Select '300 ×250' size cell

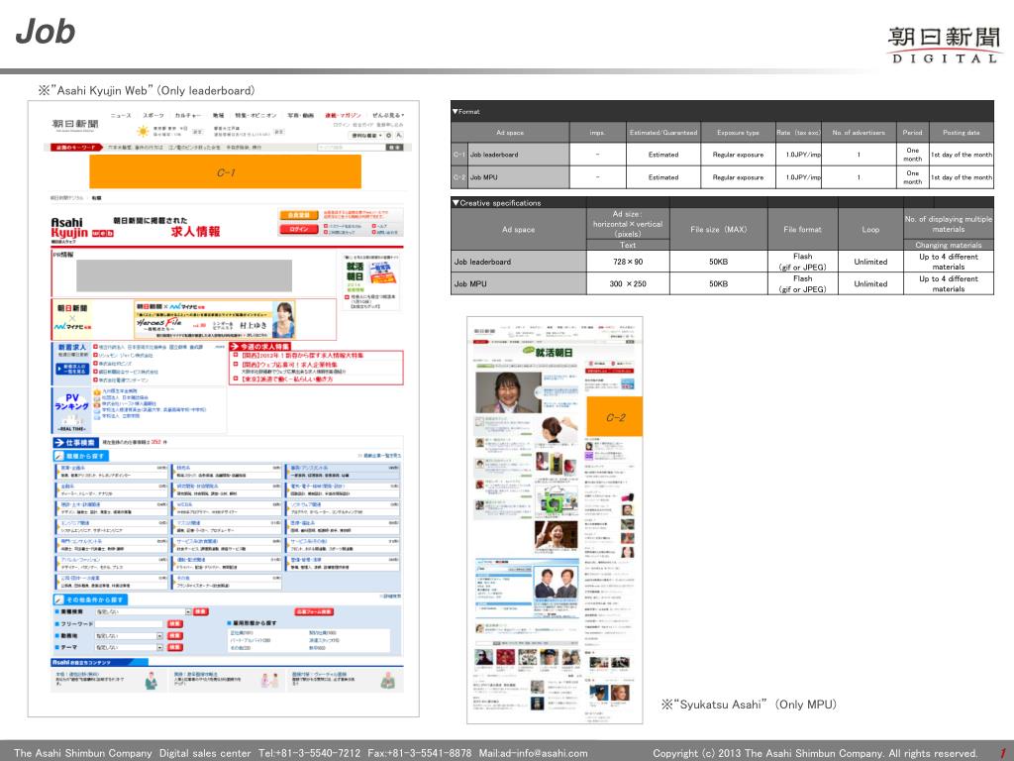[628, 283]
